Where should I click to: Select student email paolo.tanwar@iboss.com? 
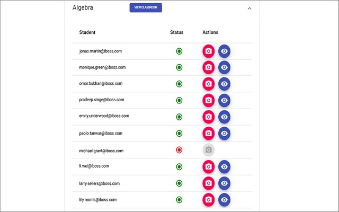101,134
